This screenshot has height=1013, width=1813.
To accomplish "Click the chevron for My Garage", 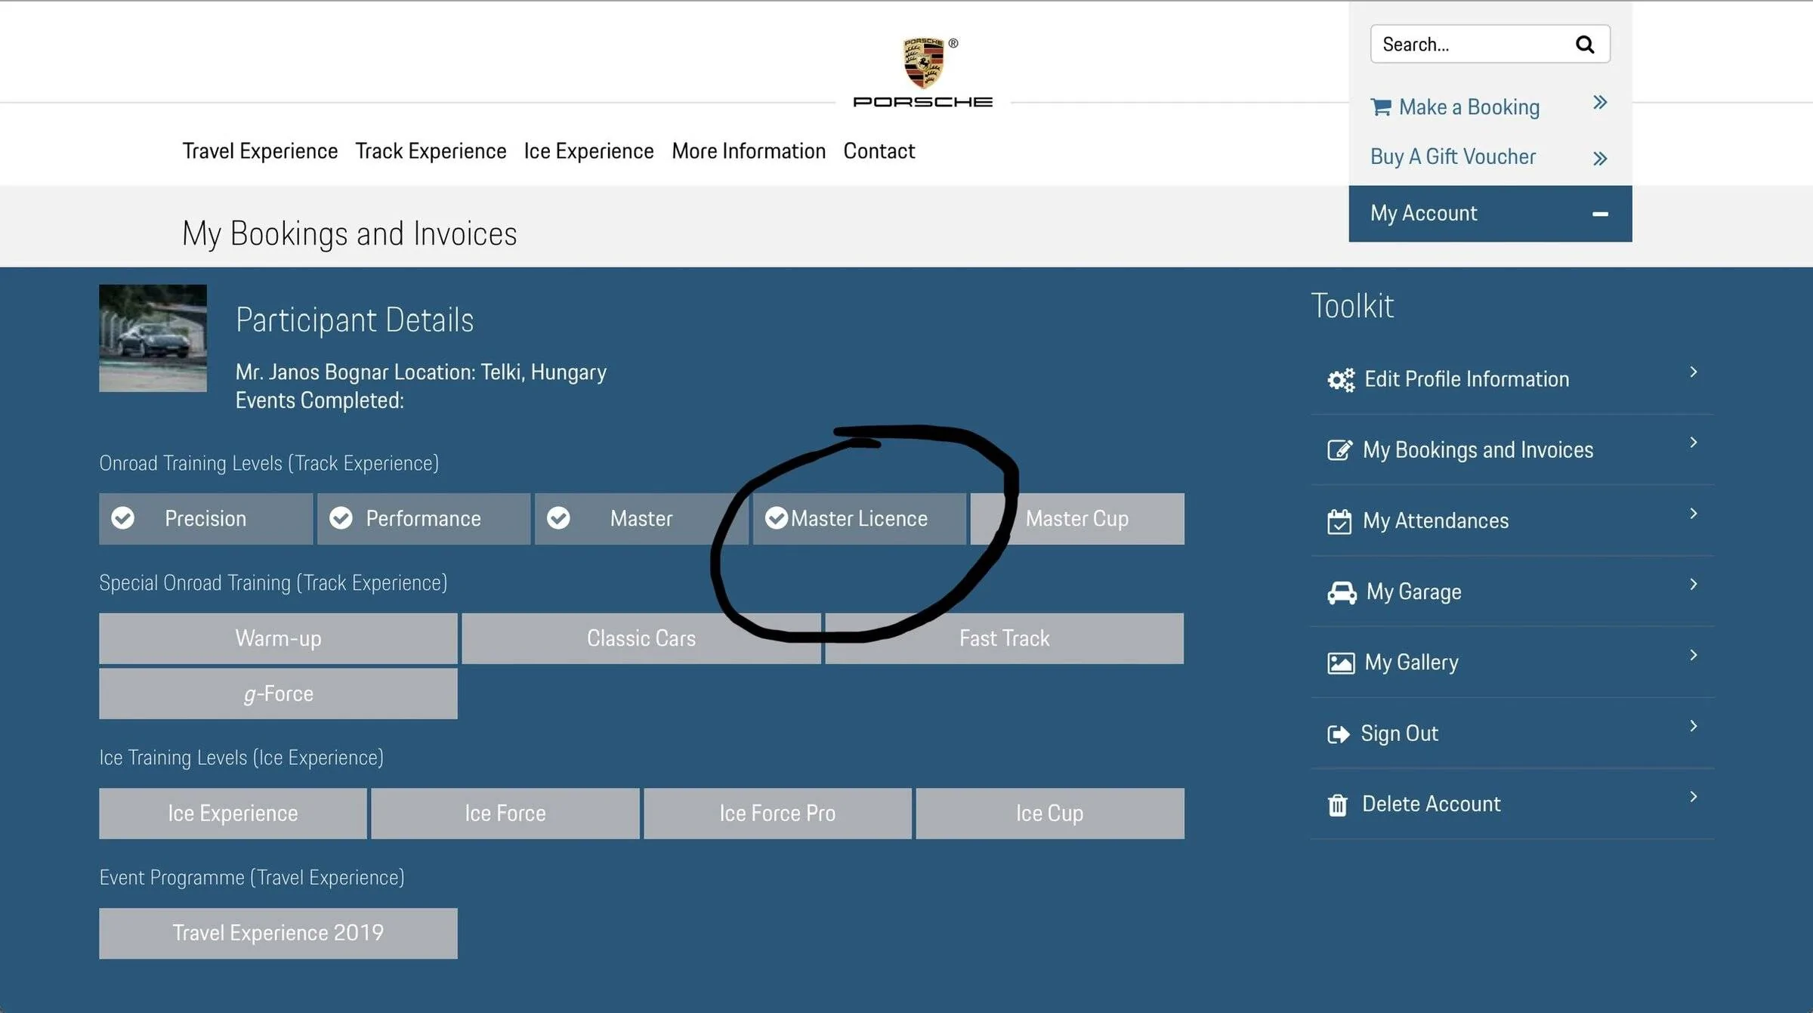I will pyautogui.click(x=1694, y=584).
